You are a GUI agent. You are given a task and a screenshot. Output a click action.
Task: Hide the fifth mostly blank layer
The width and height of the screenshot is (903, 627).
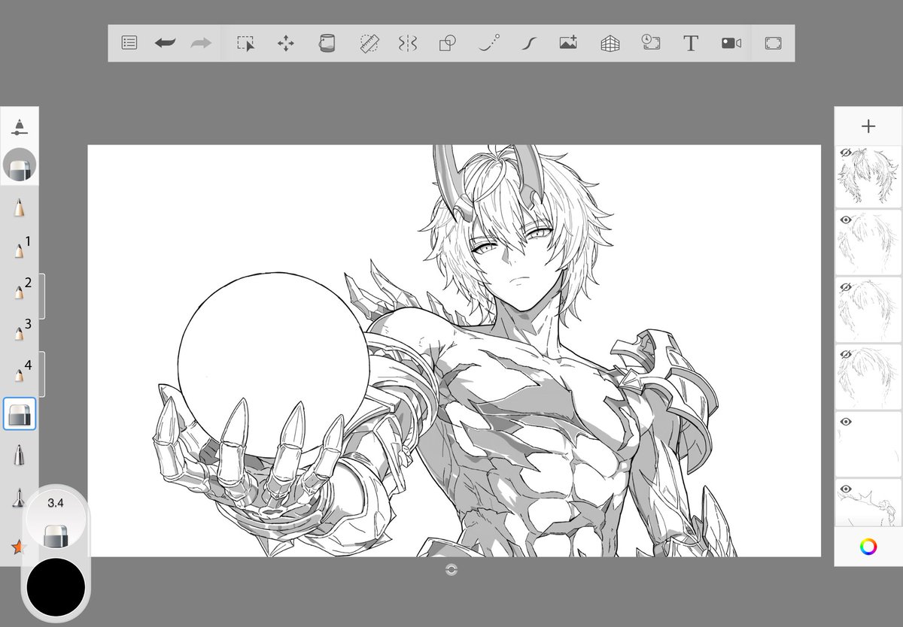pos(846,422)
